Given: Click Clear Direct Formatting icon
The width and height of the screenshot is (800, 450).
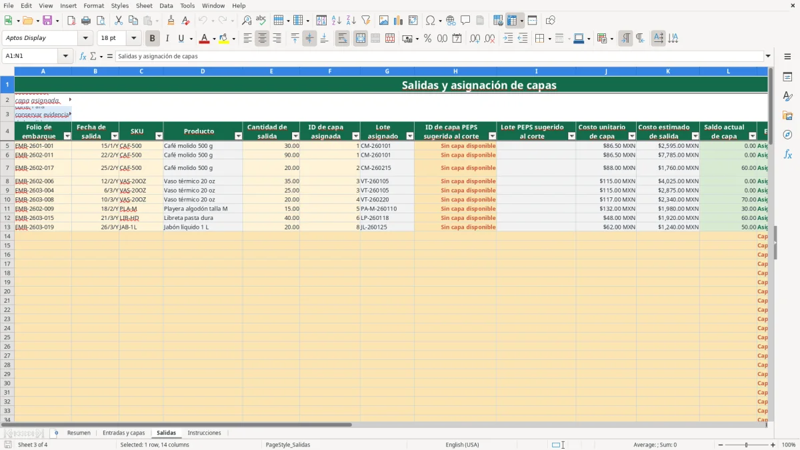Looking at the screenshot, I should [x=186, y=21].
